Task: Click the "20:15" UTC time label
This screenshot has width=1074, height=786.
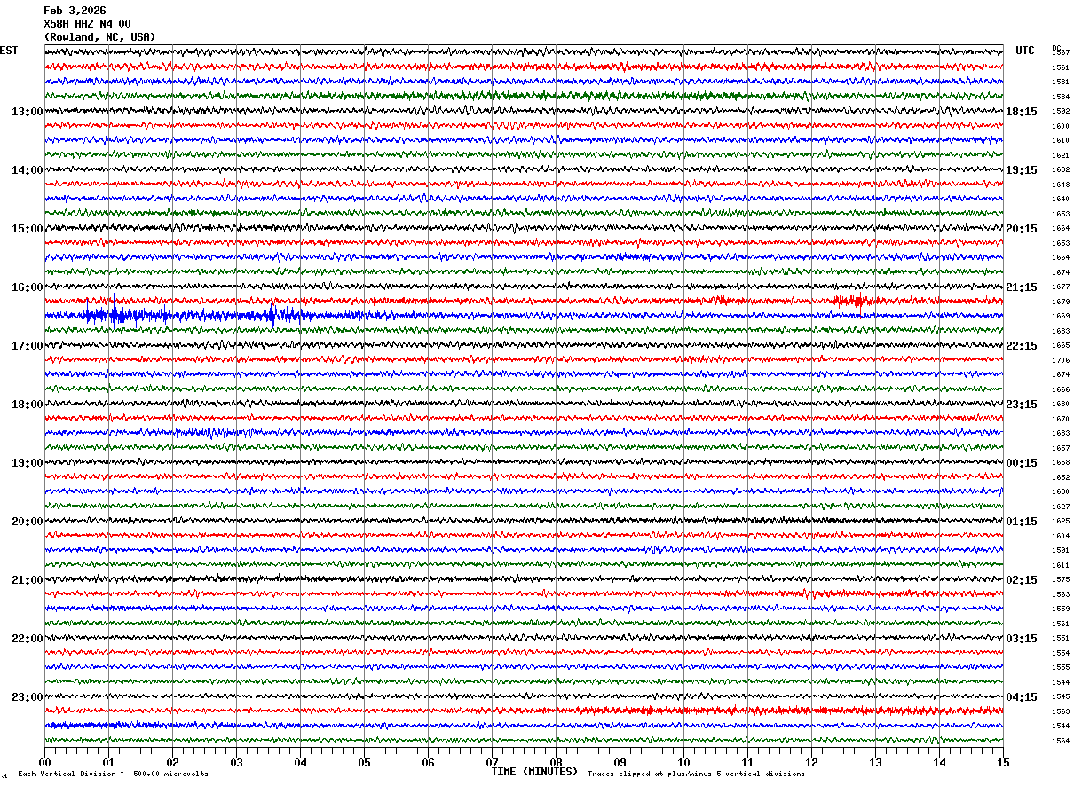Action: [1022, 229]
